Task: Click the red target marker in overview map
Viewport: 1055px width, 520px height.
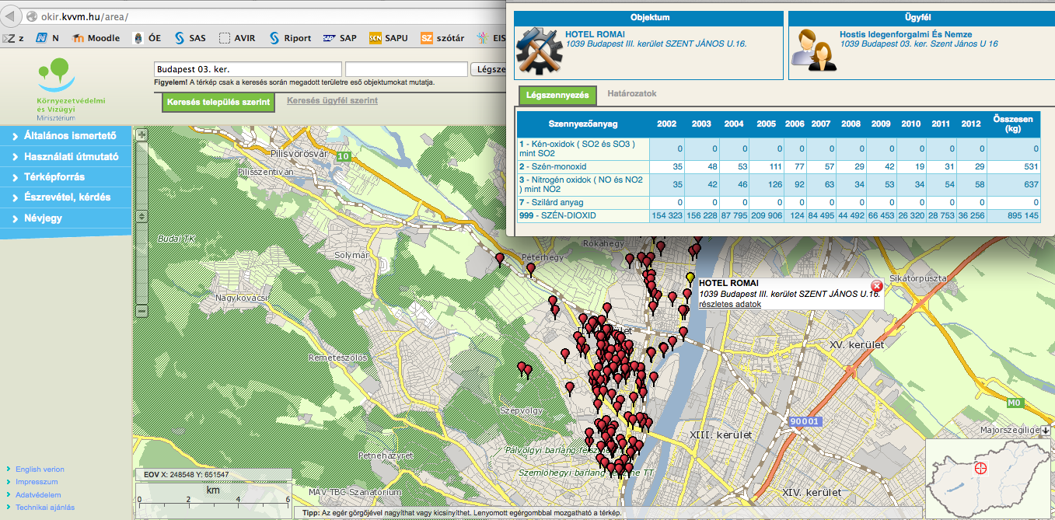Action: tap(980, 468)
